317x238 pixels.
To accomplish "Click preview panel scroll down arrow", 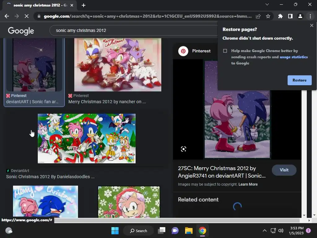I will click(x=304, y=215).
